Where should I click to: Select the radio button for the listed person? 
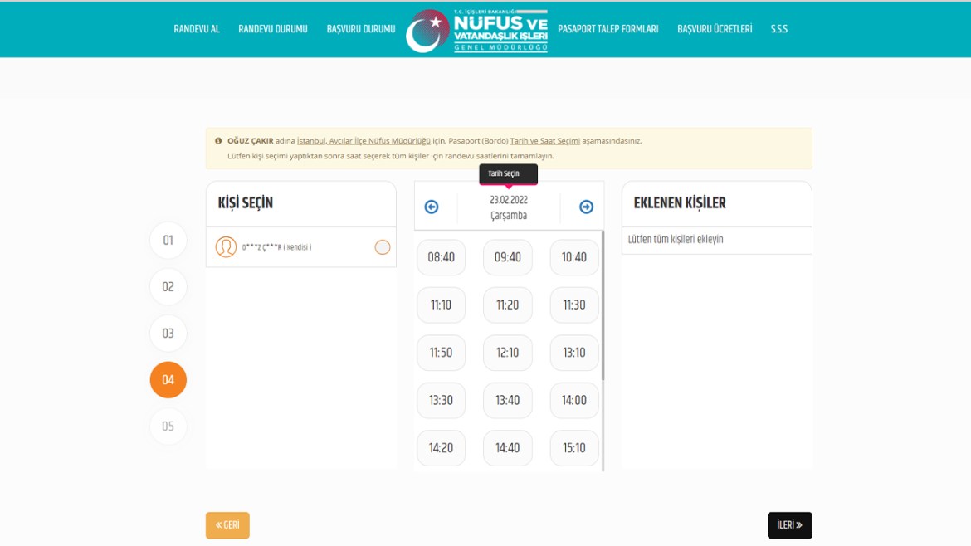tap(382, 247)
